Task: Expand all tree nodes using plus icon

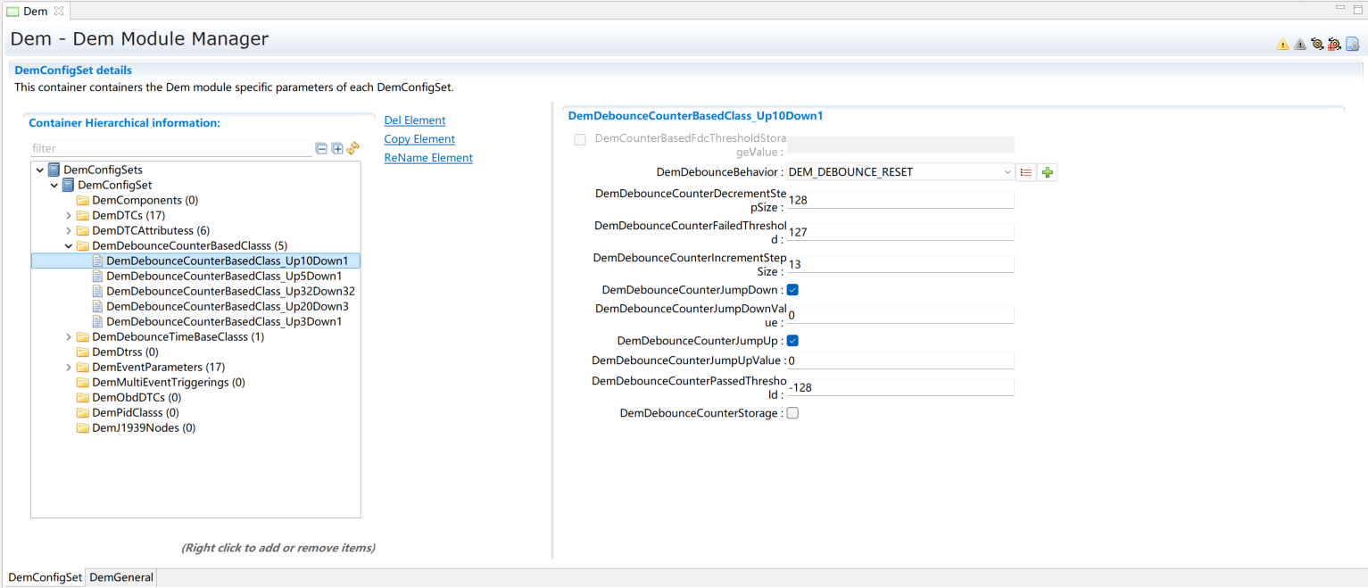Action: pyautogui.click(x=337, y=149)
